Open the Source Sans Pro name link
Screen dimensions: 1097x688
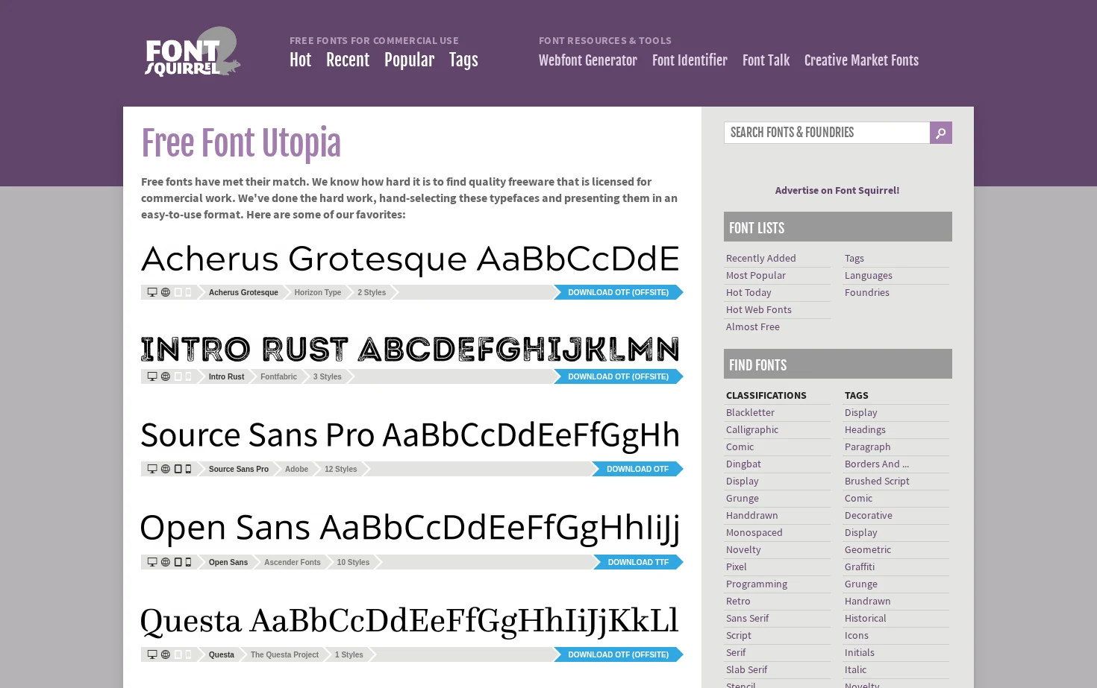tap(239, 469)
